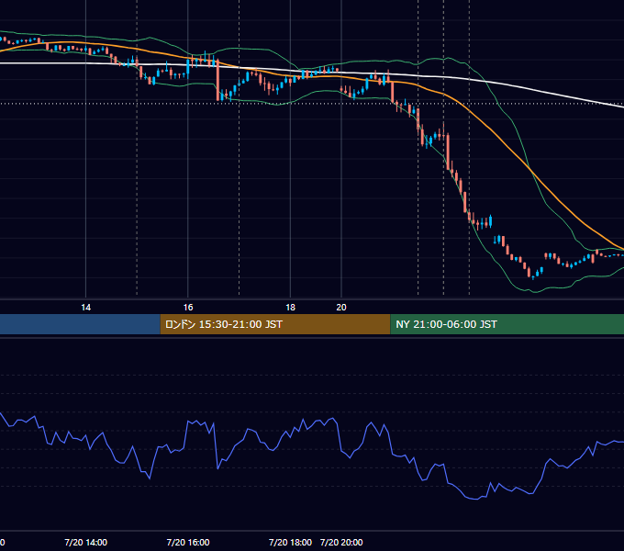624x551 pixels.
Task: Click the 14 hour axis label
Action: tap(85, 308)
